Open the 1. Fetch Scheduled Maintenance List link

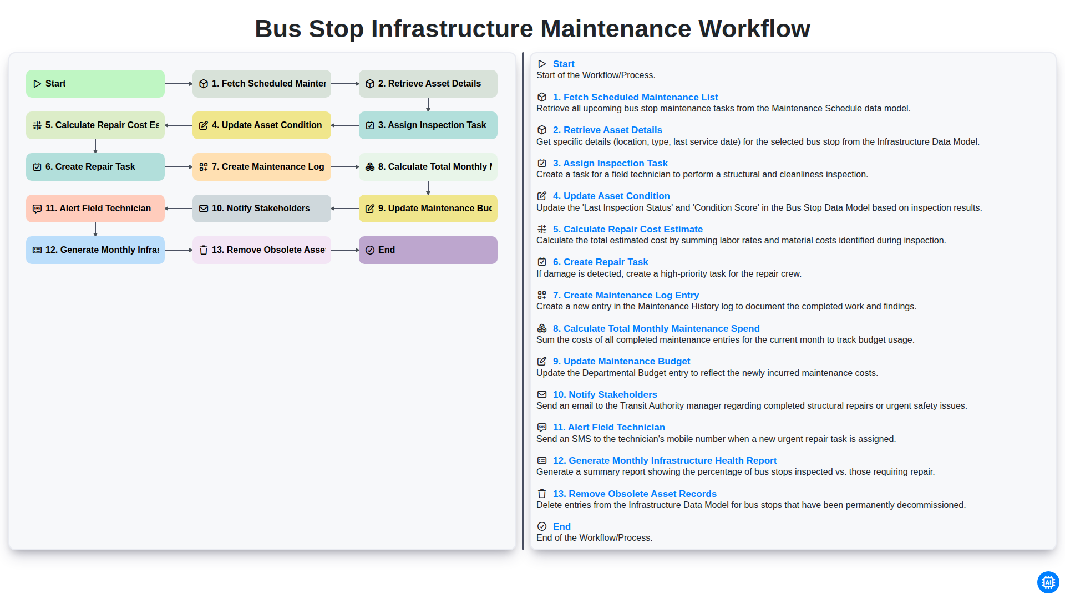click(635, 97)
